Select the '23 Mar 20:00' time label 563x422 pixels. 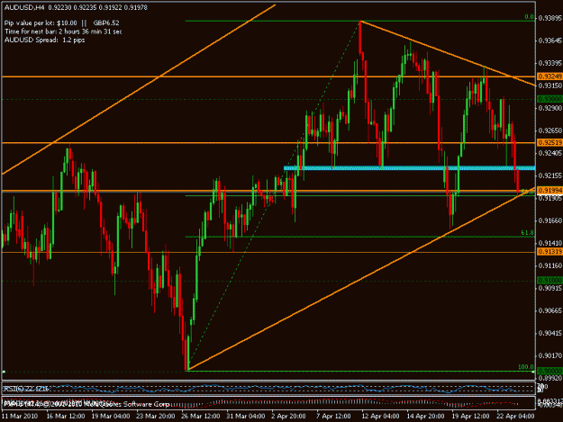(x=156, y=417)
